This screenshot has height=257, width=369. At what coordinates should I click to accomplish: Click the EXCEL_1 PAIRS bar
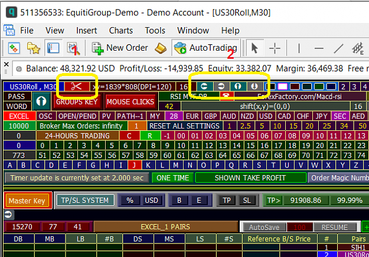coord(165,227)
